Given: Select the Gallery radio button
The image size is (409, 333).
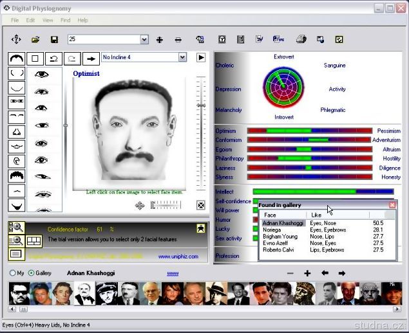Looking at the screenshot, I should pos(32,273).
